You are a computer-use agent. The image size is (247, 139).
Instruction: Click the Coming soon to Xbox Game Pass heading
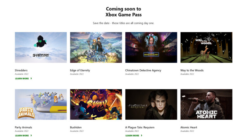tap(123, 12)
